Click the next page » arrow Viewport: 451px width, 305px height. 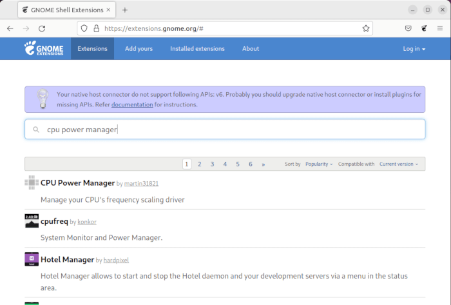pos(263,164)
